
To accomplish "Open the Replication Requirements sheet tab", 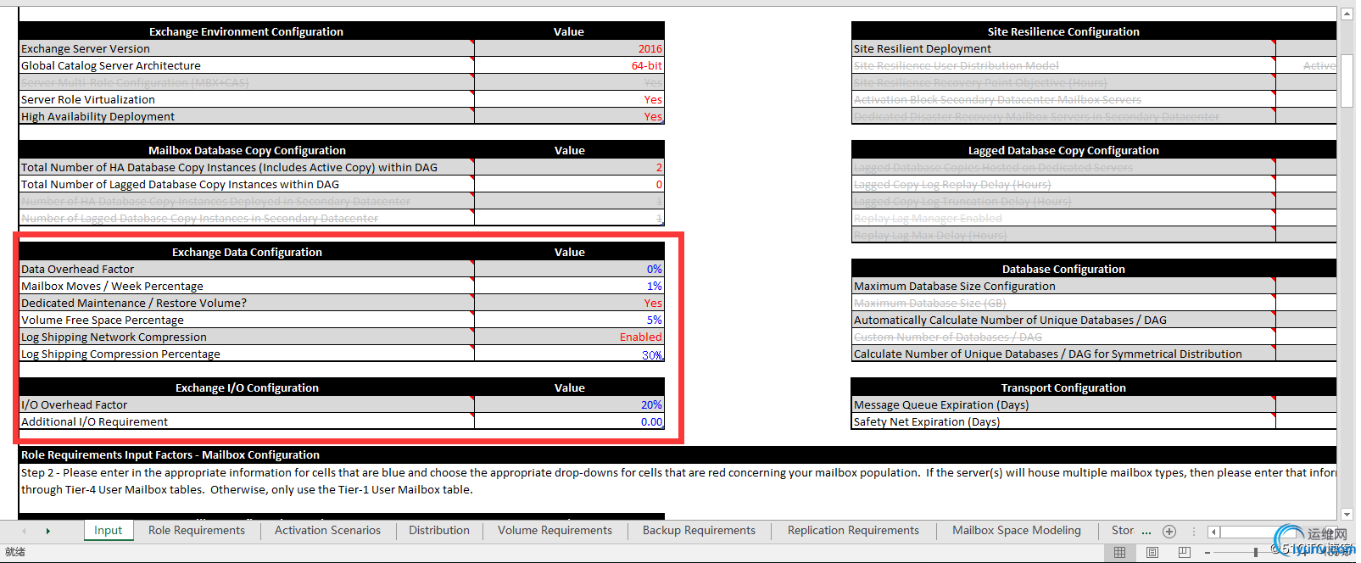I will (x=853, y=531).
